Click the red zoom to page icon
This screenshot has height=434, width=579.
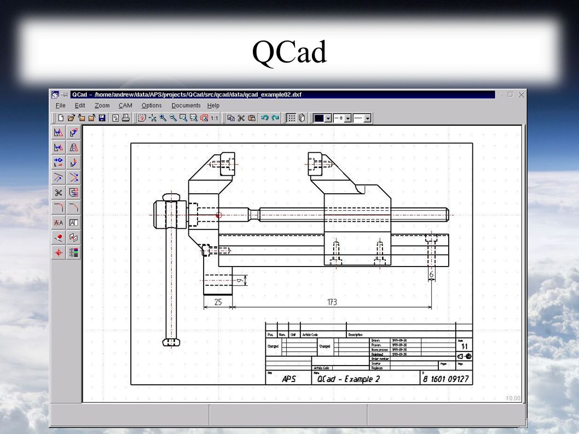point(204,118)
